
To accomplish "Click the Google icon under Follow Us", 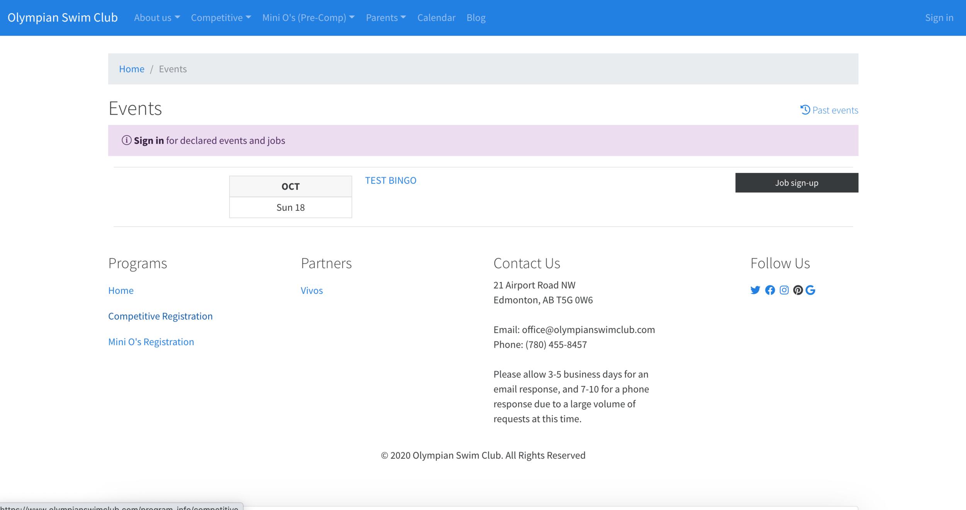I will (811, 290).
